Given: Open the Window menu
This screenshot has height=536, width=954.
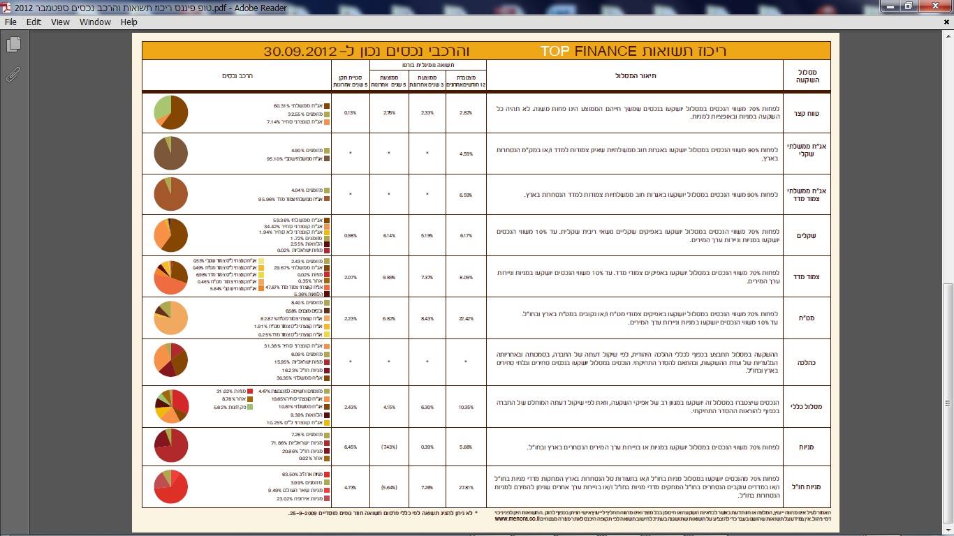Looking at the screenshot, I should (x=95, y=22).
